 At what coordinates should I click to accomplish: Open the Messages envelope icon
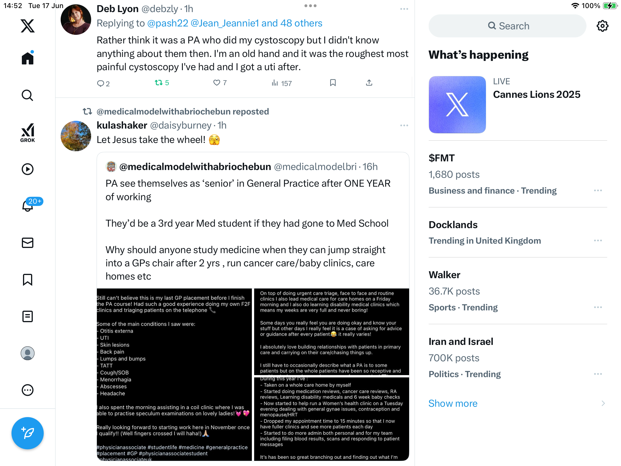coord(28,243)
